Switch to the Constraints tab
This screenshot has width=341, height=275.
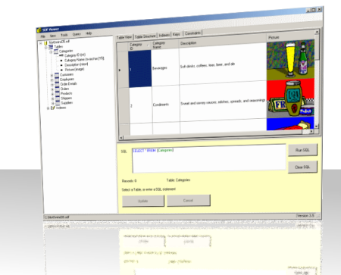point(192,33)
